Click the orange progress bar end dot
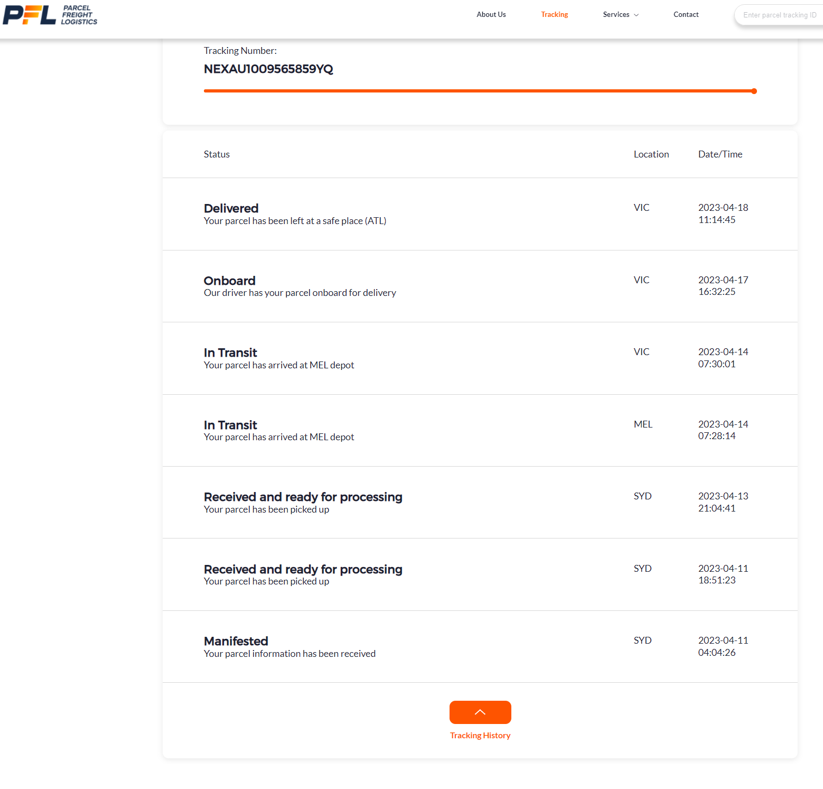The width and height of the screenshot is (823, 789). click(754, 91)
